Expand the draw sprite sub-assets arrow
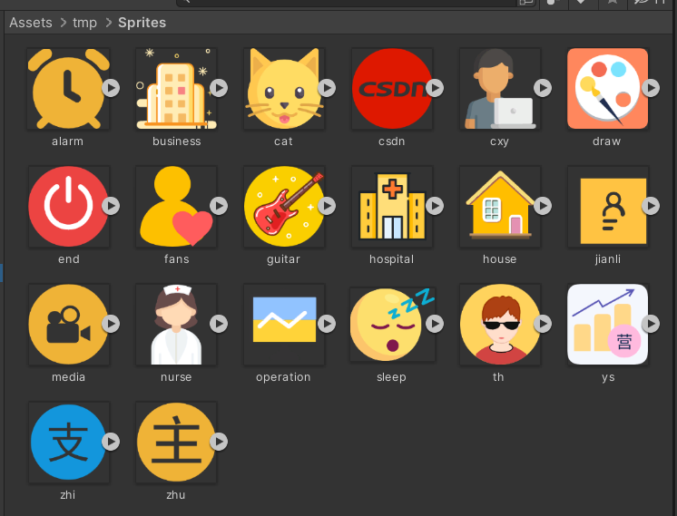This screenshot has height=516, width=677. click(x=651, y=88)
